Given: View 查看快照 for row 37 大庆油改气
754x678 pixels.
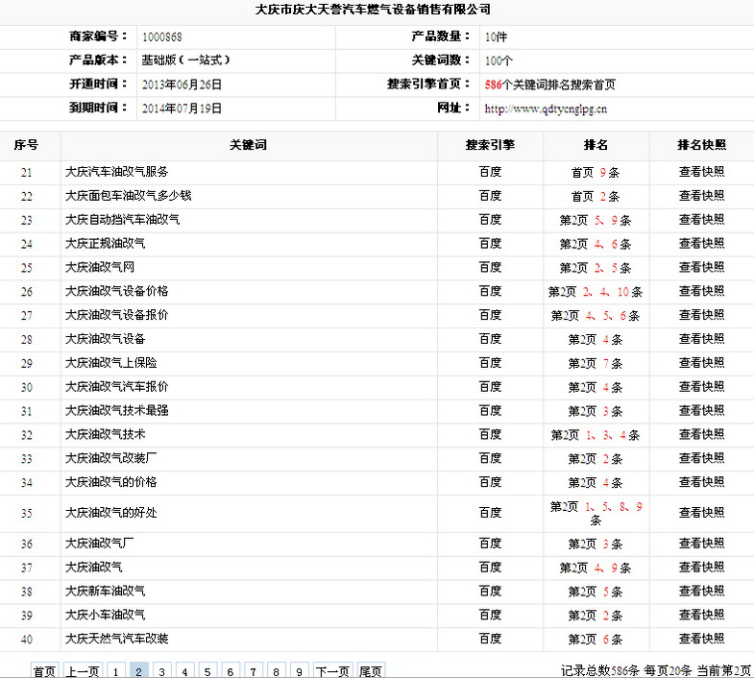Looking at the screenshot, I should click(x=701, y=568).
